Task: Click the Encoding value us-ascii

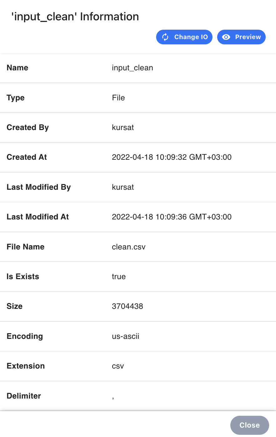Action: point(125,336)
